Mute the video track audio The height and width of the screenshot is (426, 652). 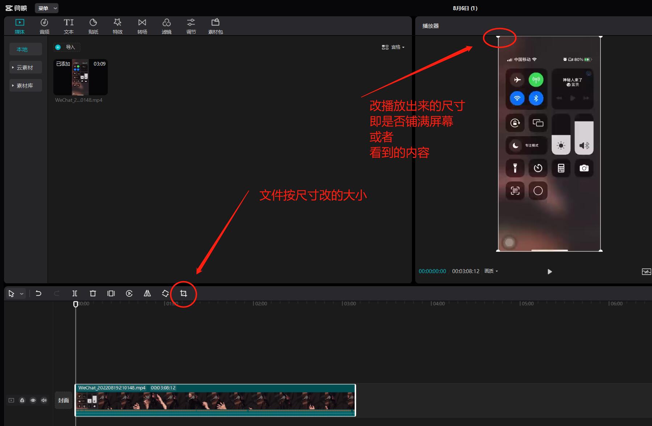coord(44,400)
